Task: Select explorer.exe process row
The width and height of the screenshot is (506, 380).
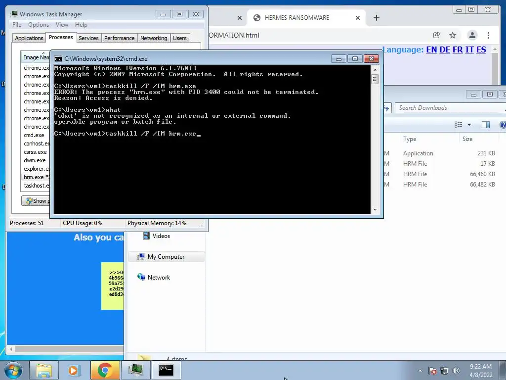Action: pos(36,169)
